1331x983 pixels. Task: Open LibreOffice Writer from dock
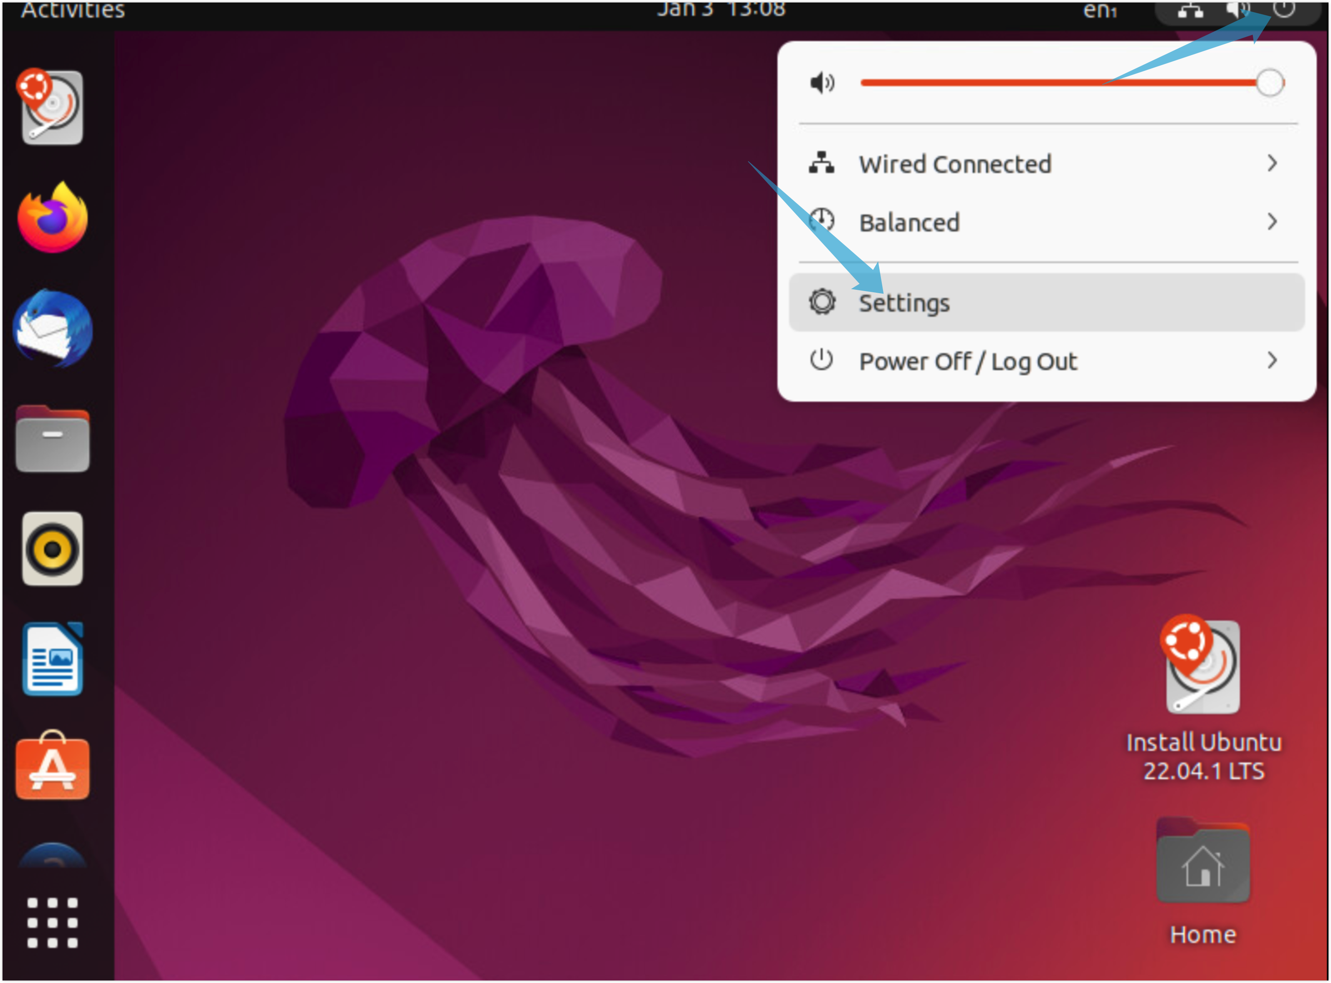coord(52,659)
